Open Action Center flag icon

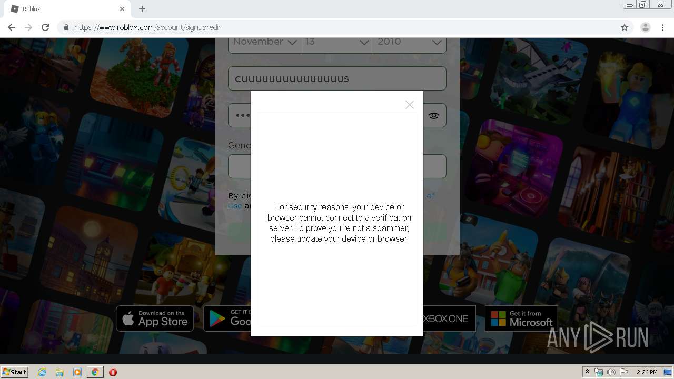click(x=624, y=372)
